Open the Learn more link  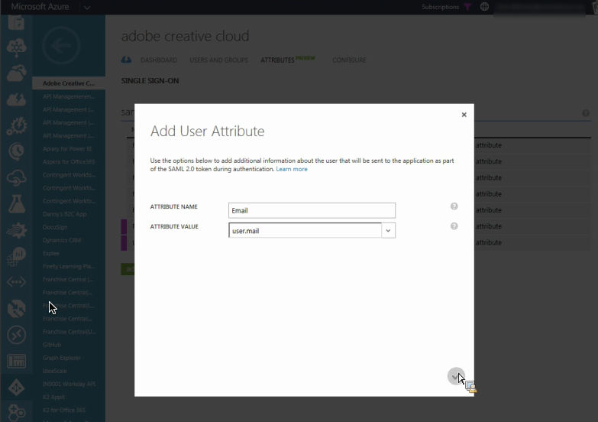click(292, 169)
